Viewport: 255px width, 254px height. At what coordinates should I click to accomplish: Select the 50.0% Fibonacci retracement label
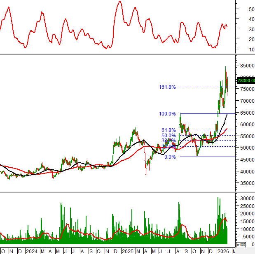point(168,136)
